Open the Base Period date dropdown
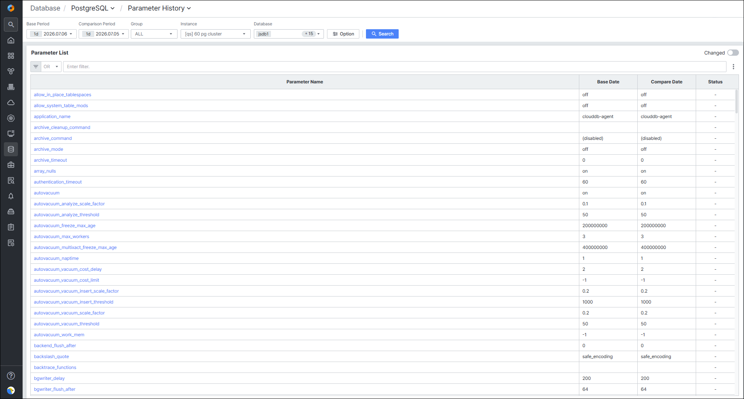The width and height of the screenshot is (744, 399). (x=51, y=34)
